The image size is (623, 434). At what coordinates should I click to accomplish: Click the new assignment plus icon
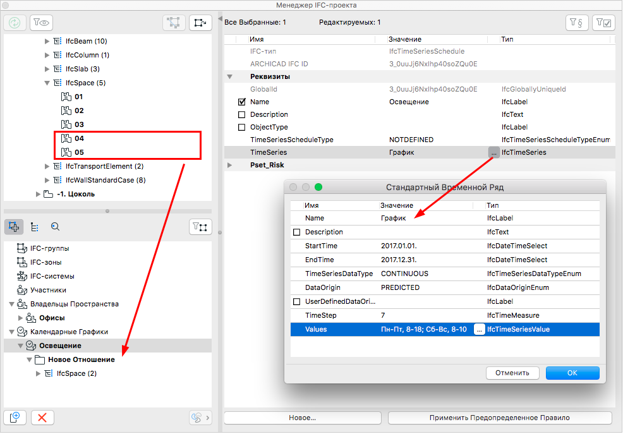[x=15, y=418]
